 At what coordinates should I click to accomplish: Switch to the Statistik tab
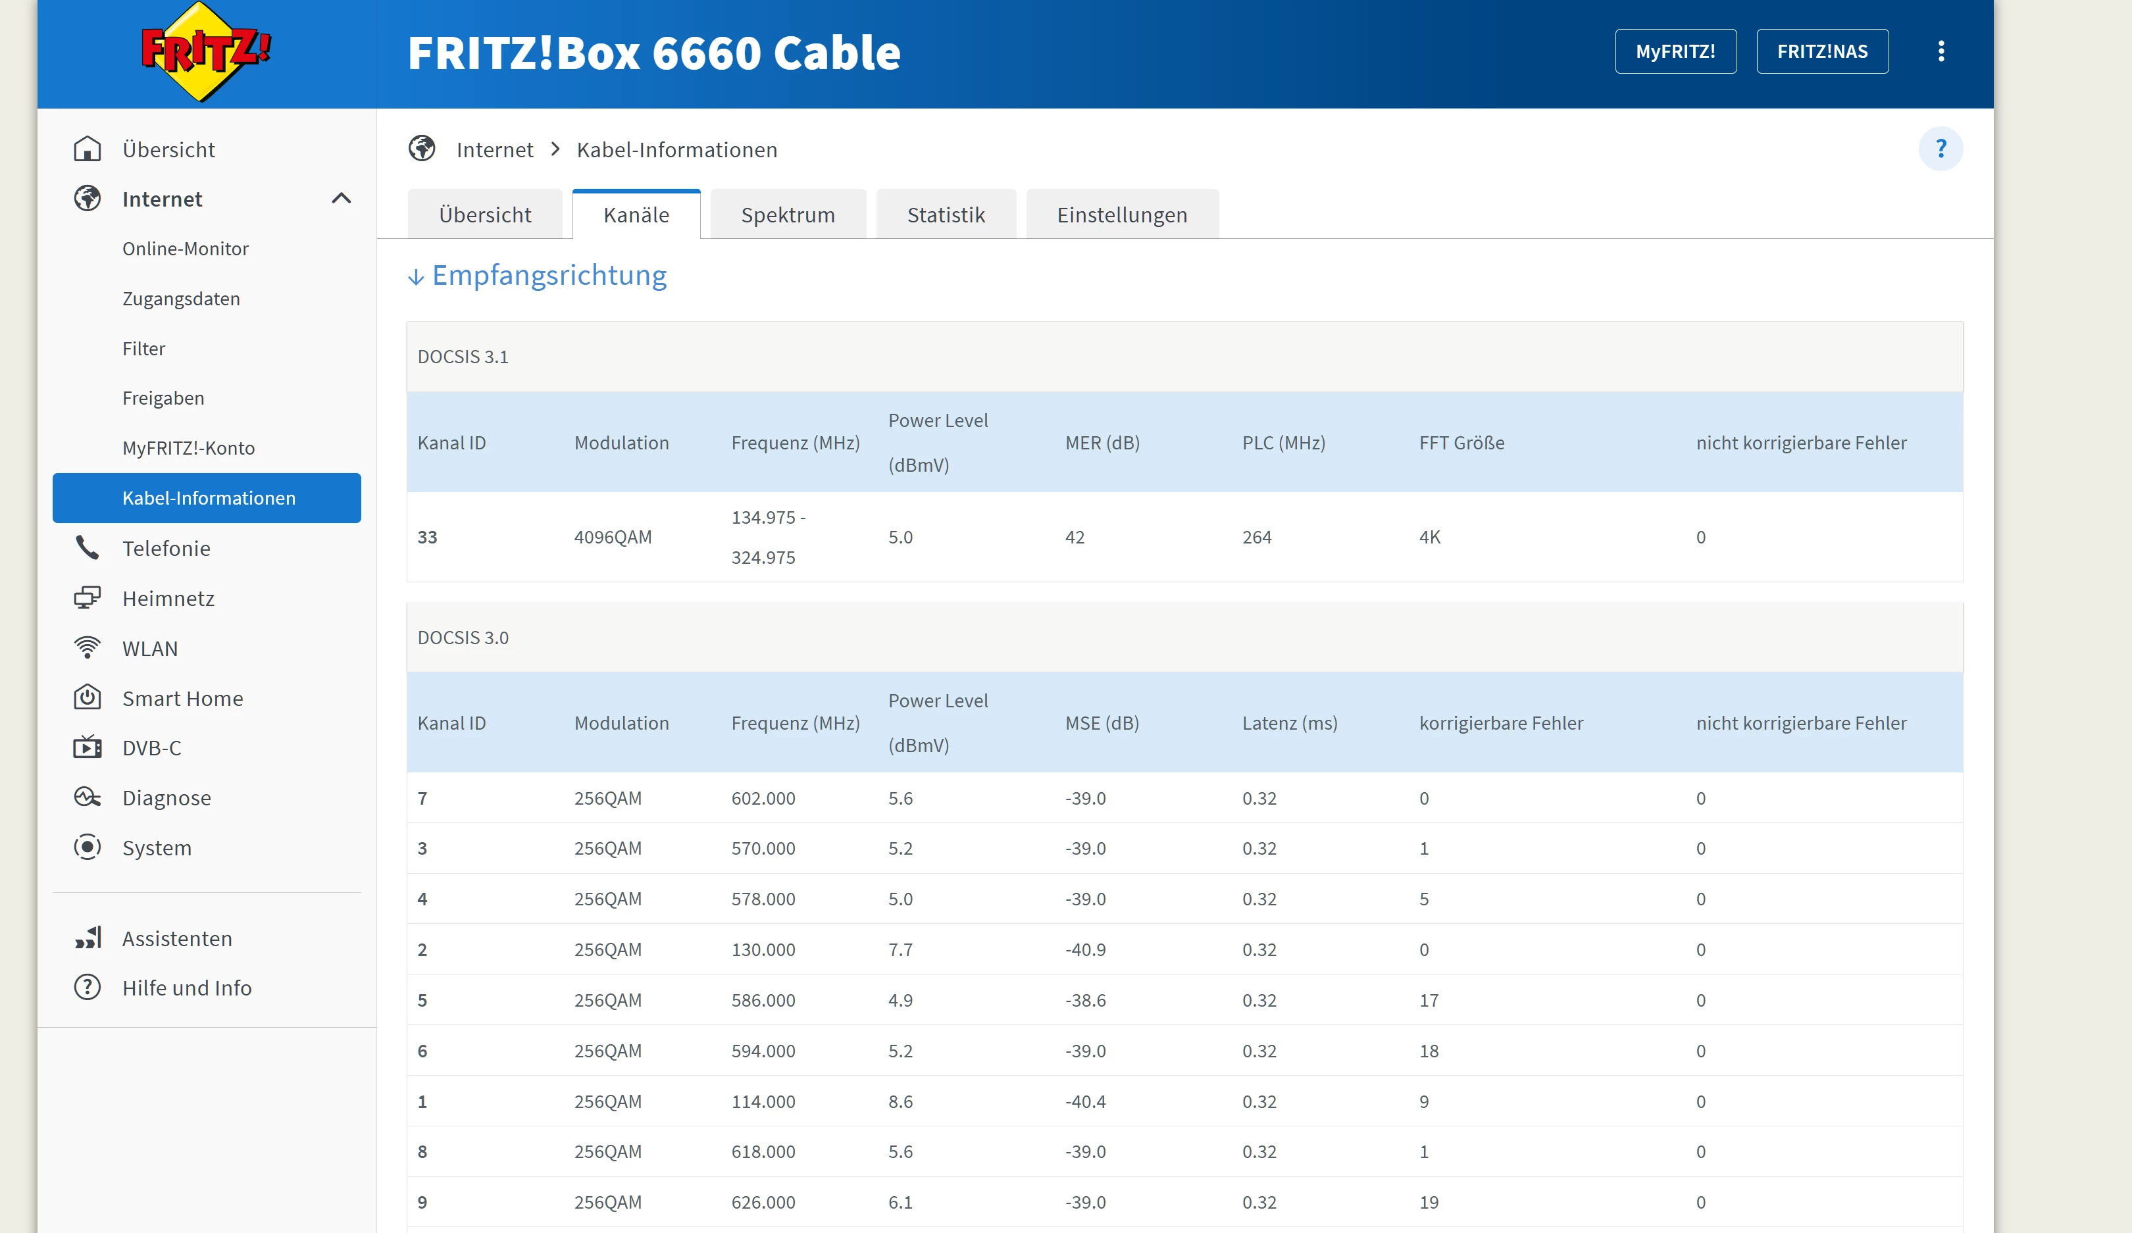click(945, 214)
